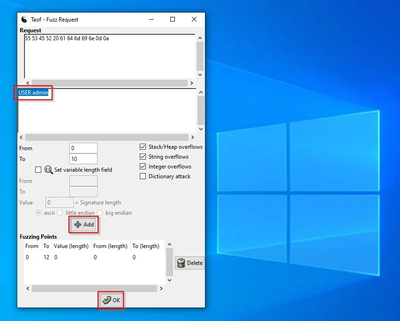Viewport: 400px width, 321px height.
Task: Click the top From input field
Action: point(83,148)
